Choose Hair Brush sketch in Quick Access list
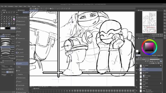166x93 pixels. (22, 78)
